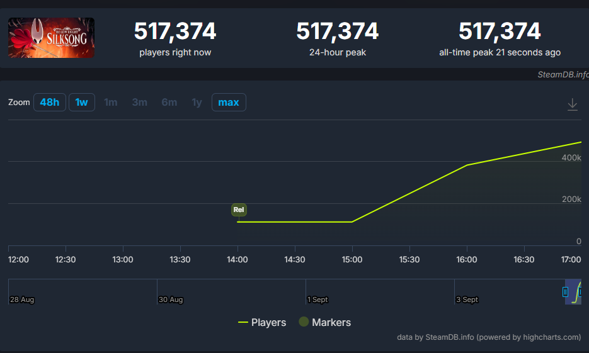Select the 1y zoom range
This screenshot has height=353, width=589.
tap(197, 103)
